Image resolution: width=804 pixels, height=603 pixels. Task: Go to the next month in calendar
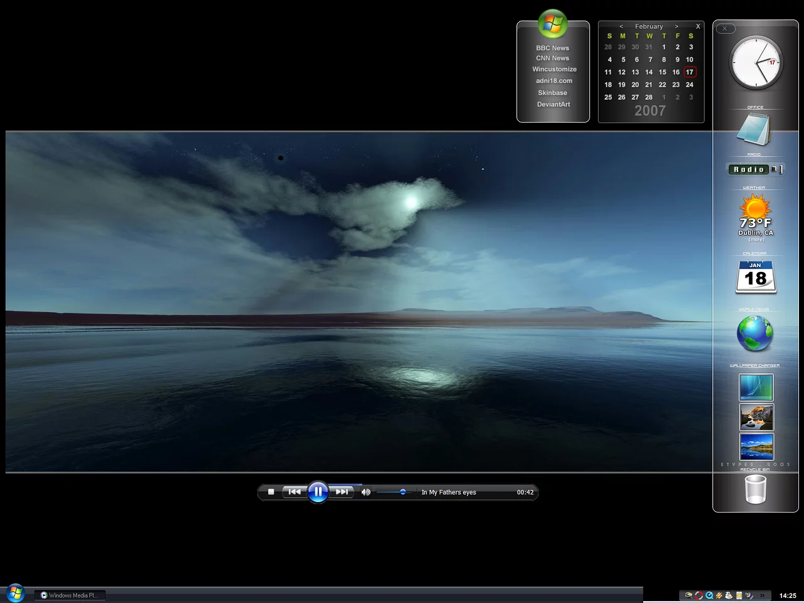[x=676, y=26]
